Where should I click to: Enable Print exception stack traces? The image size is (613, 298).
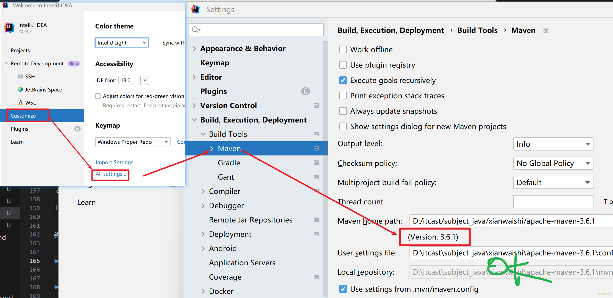click(343, 96)
